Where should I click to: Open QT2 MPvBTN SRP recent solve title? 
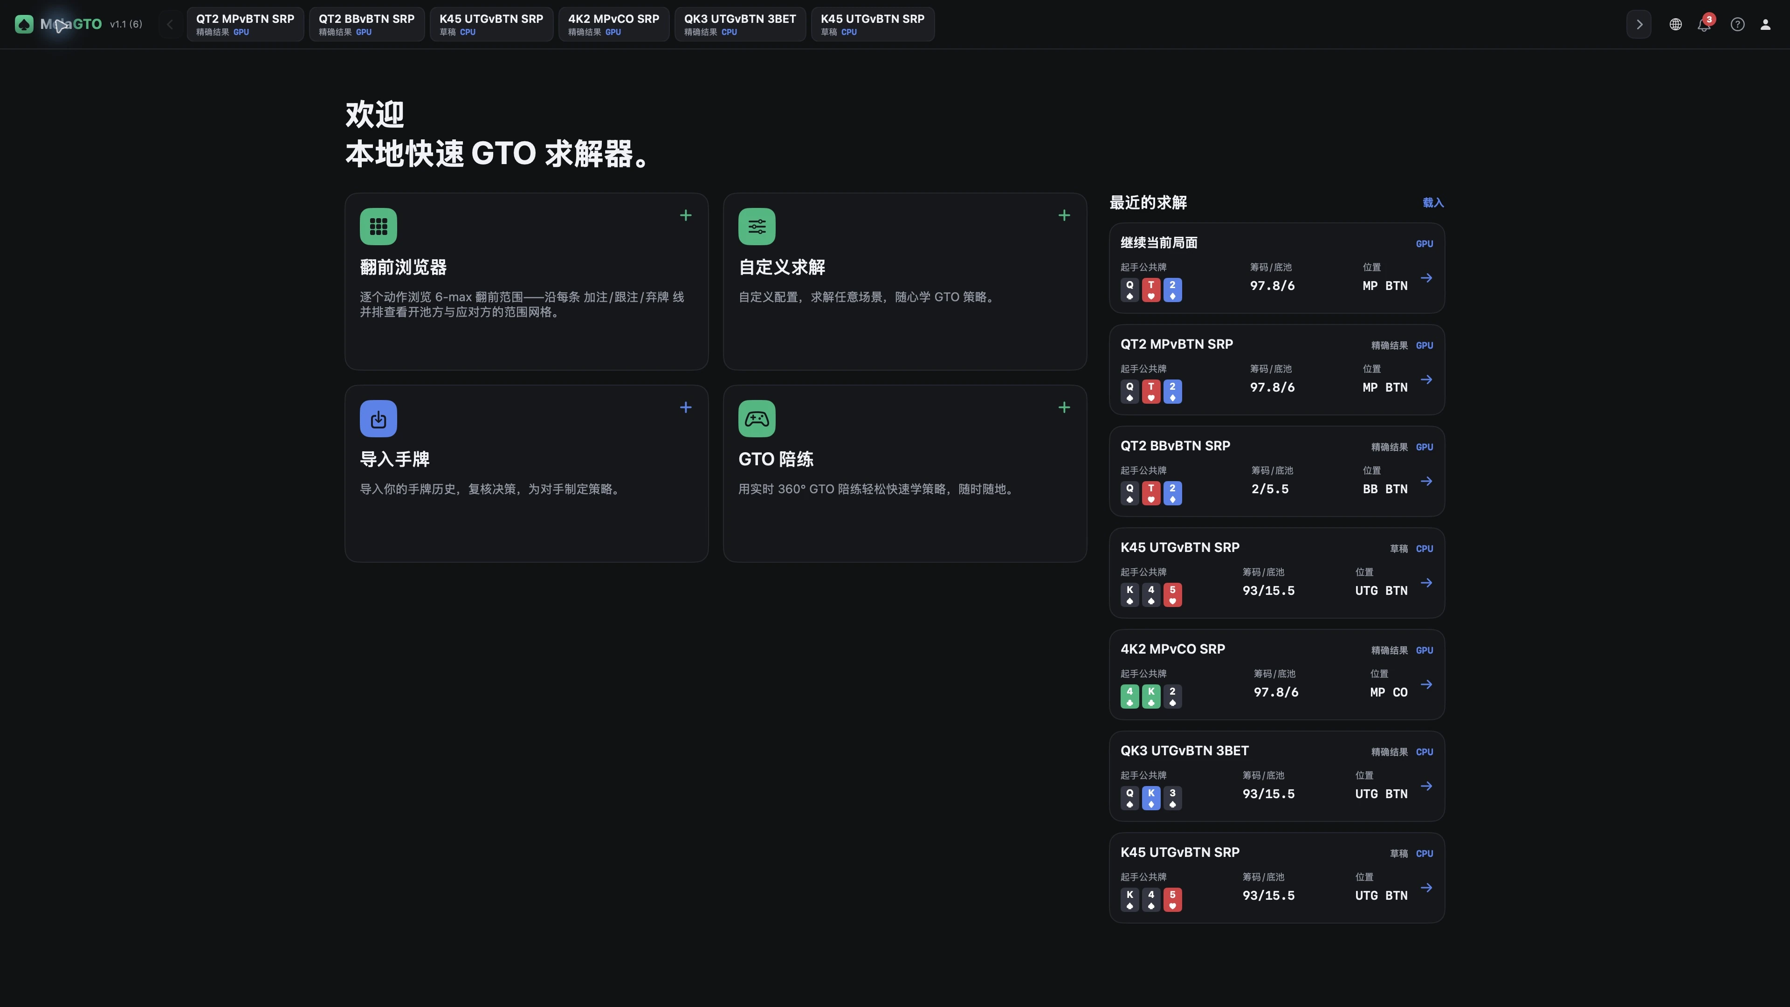[1177, 344]
